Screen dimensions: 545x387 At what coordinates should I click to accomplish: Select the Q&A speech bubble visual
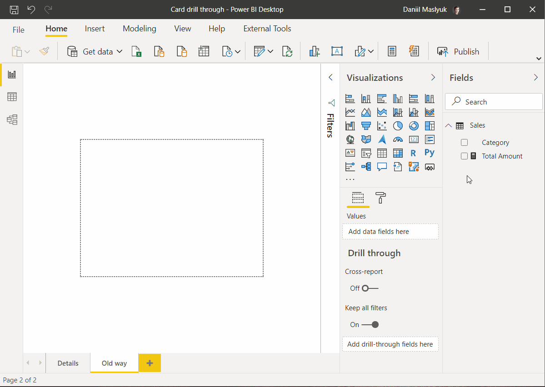382,167
